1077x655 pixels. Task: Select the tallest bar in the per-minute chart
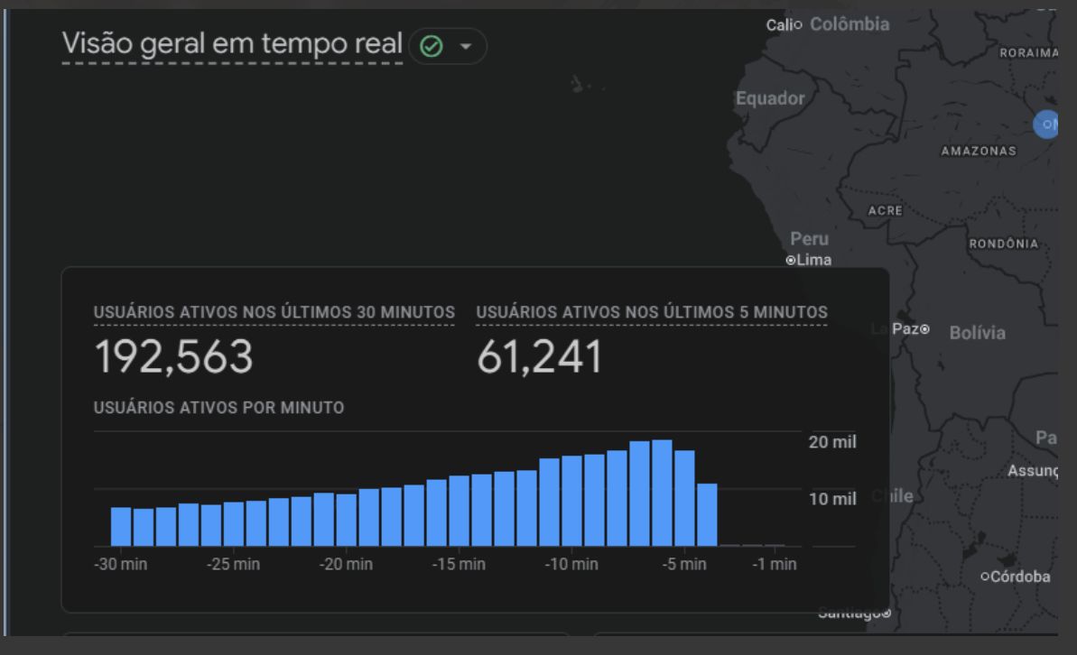pyautogui.click(x=662, y=493)
